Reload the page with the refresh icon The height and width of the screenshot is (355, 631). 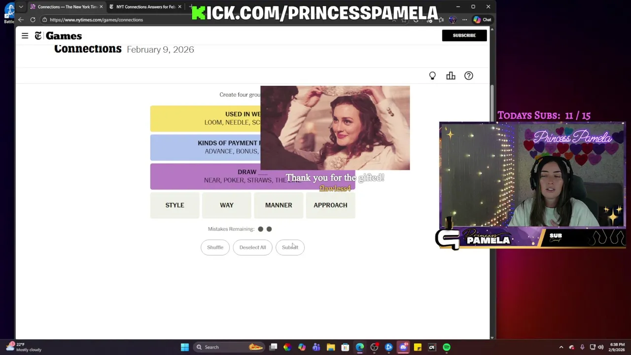[x=33, y=20]
